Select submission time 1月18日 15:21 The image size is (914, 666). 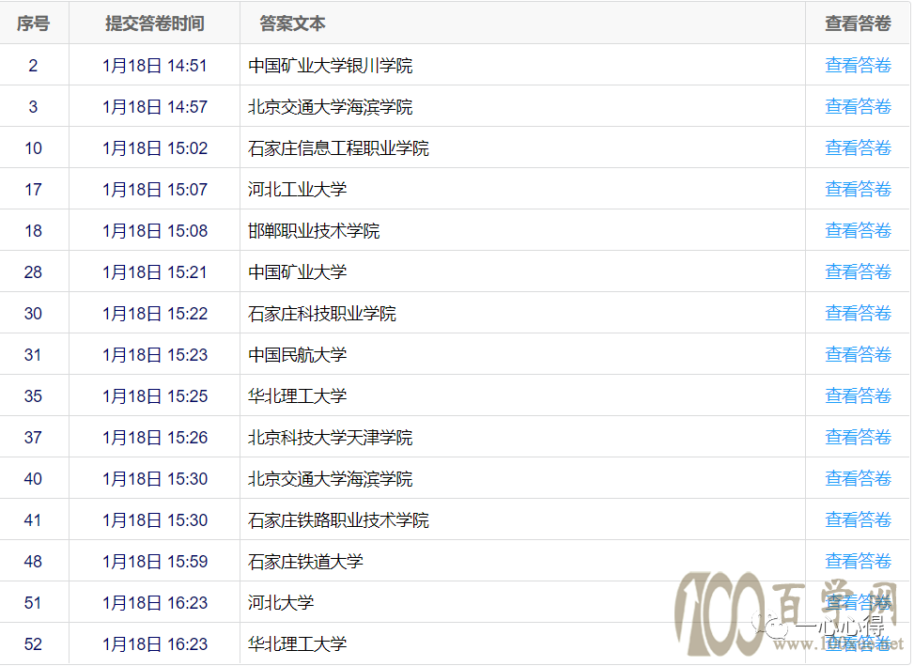[155, 272]
